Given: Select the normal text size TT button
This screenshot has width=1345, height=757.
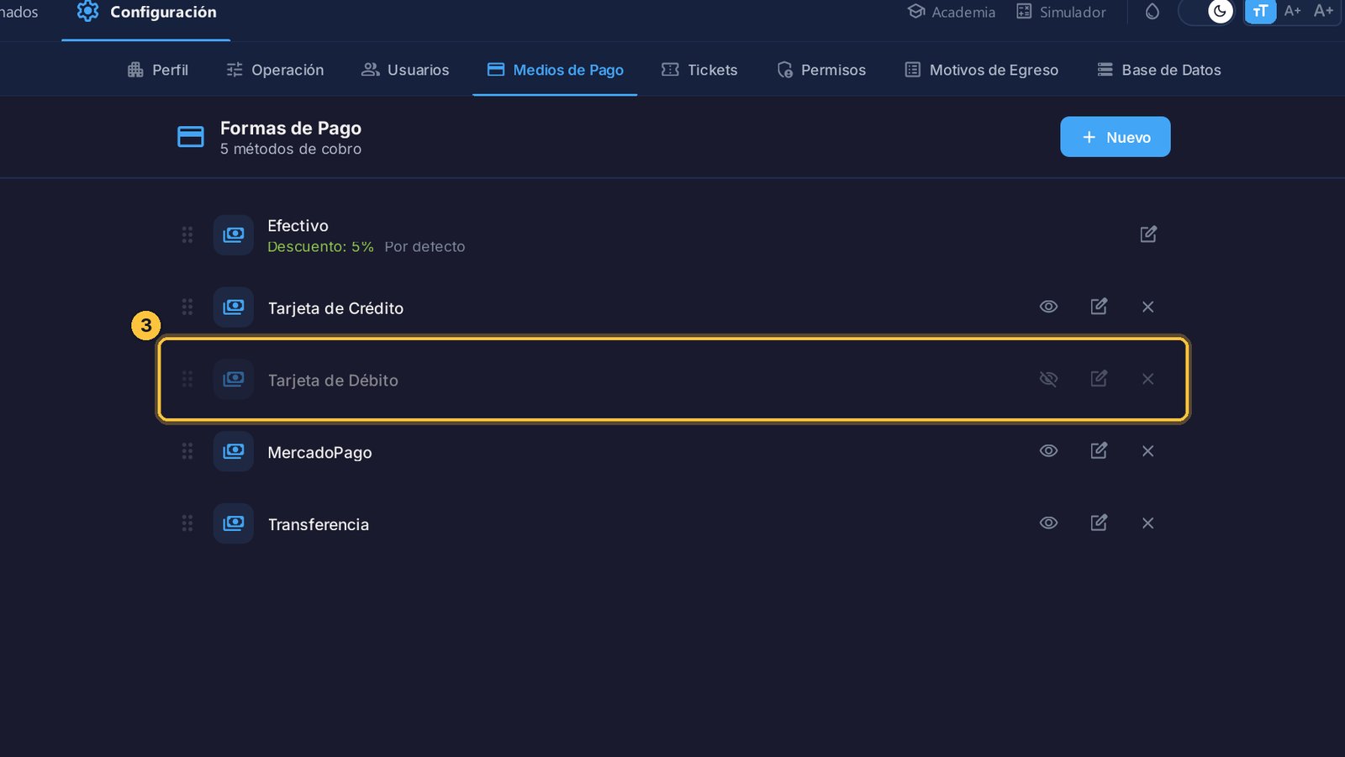Looking at the screenshot, I should point(1260,12).
